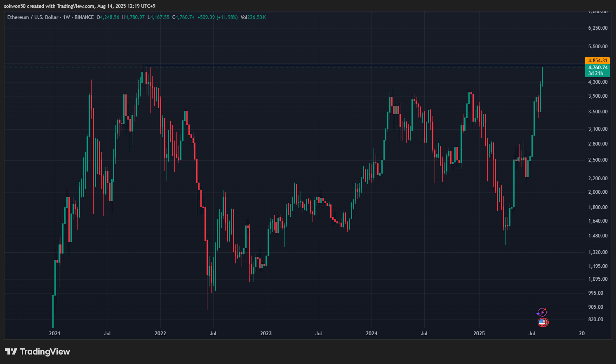Select the open price value 4,248.56
Image resolution: width=616 pixels, height=364 pixels.
pos(107,17)
